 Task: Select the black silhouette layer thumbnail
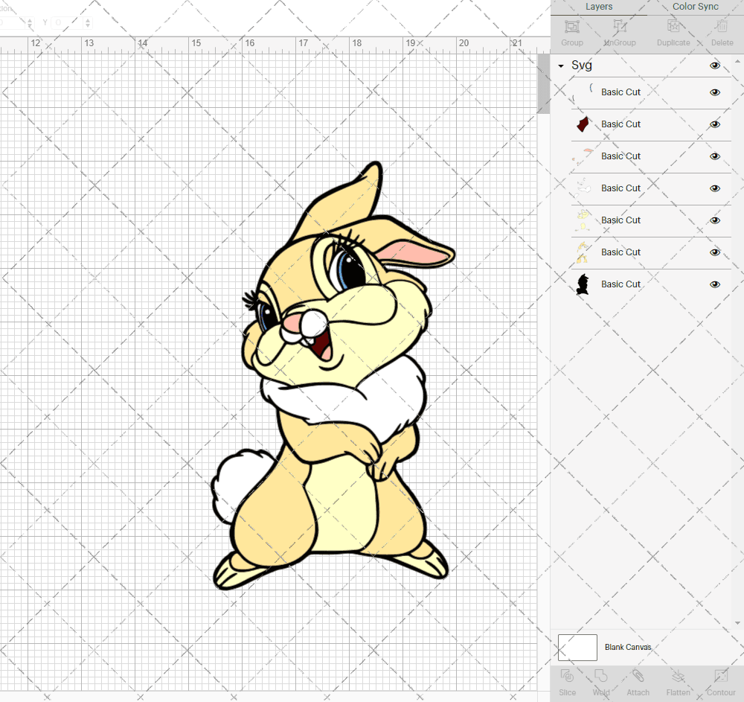[583, 284]
